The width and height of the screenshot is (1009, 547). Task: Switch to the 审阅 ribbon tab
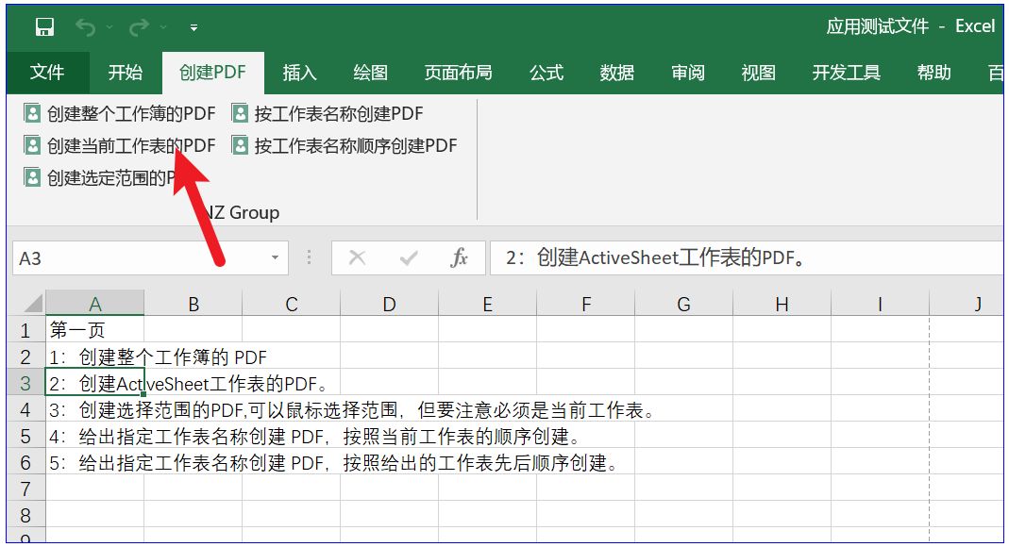click(x=687, y=72)
